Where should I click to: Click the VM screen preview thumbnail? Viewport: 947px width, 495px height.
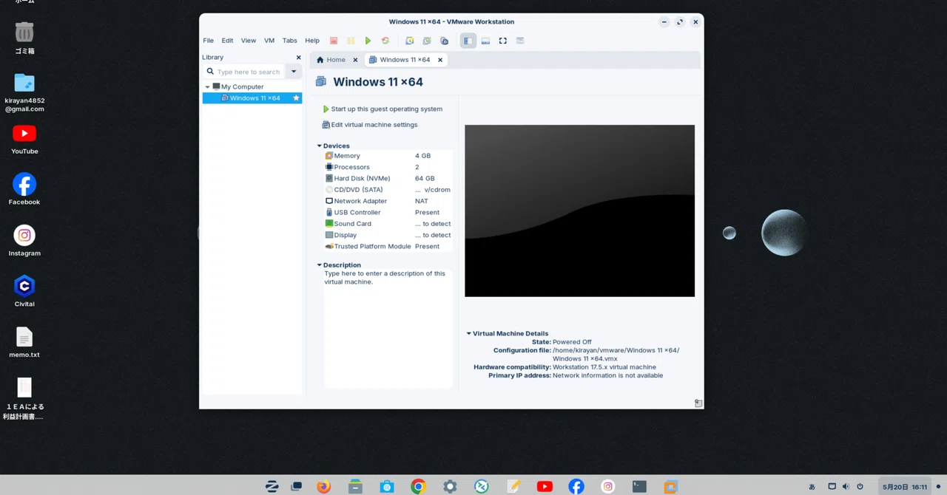click(579, 211)
